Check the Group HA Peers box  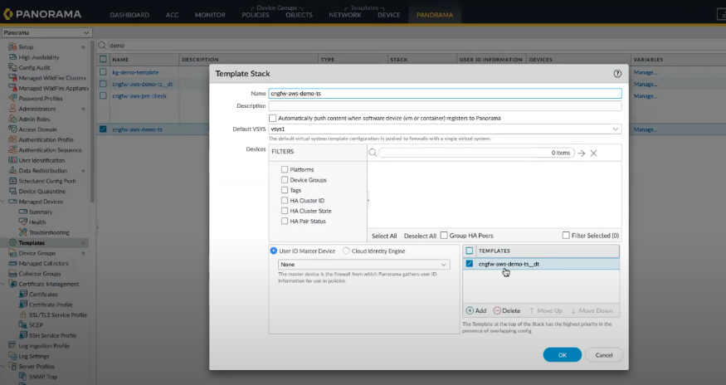pos(444,236)
